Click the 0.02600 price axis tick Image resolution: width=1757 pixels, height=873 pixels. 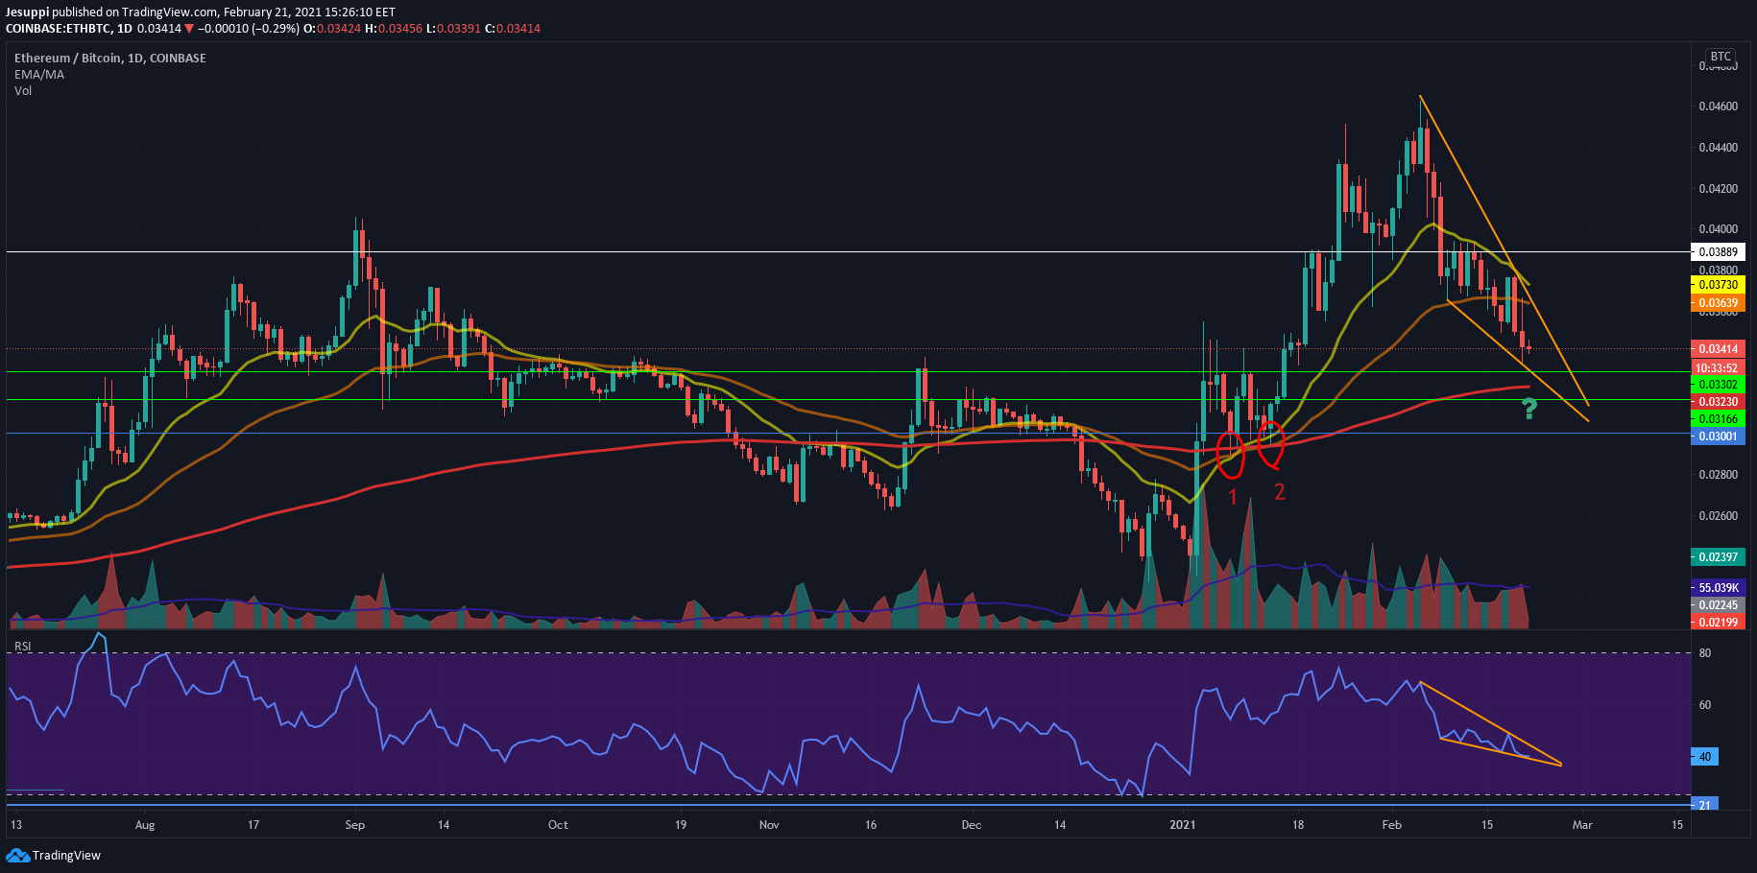click(x=1719, y=516)
